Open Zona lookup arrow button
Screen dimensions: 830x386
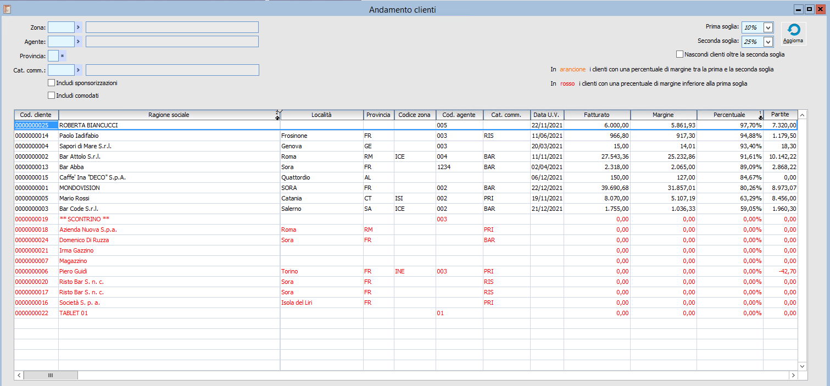tap(78, 27)
